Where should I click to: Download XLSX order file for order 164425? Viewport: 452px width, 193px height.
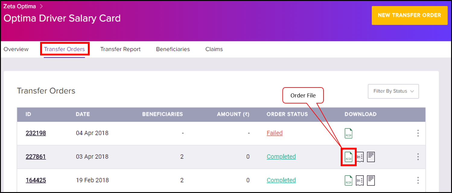(x=349, y=180)
